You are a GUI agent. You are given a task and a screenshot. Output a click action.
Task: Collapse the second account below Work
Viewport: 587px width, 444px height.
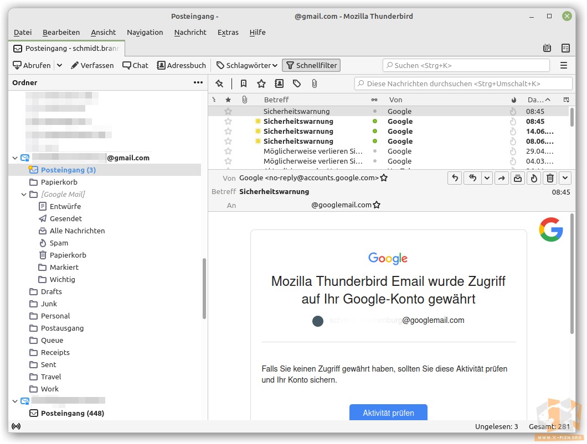coord(15,401)
